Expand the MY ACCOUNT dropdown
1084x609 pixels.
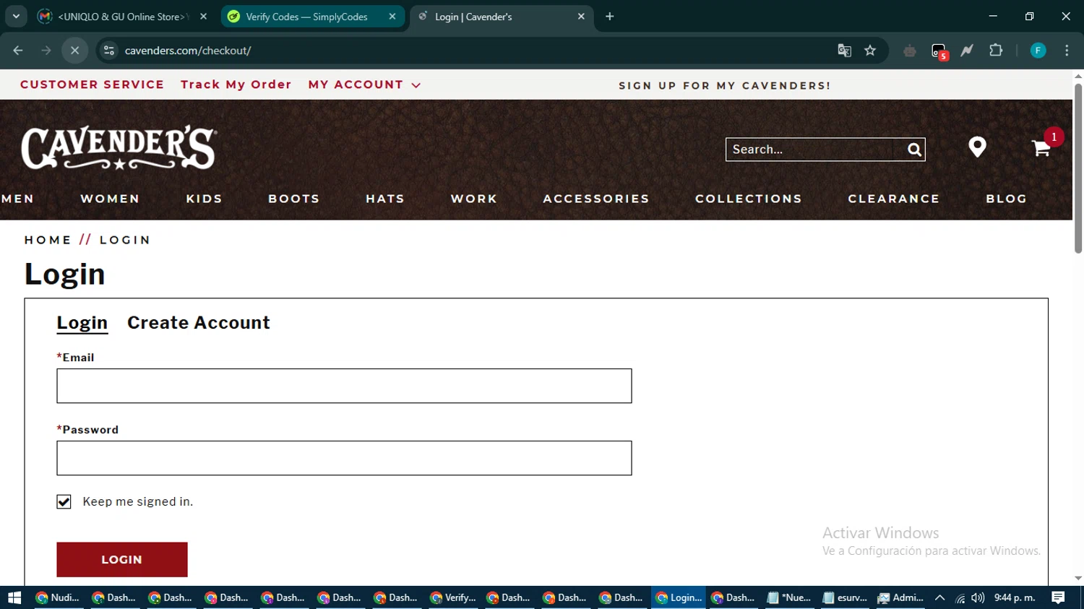[364, 85]
